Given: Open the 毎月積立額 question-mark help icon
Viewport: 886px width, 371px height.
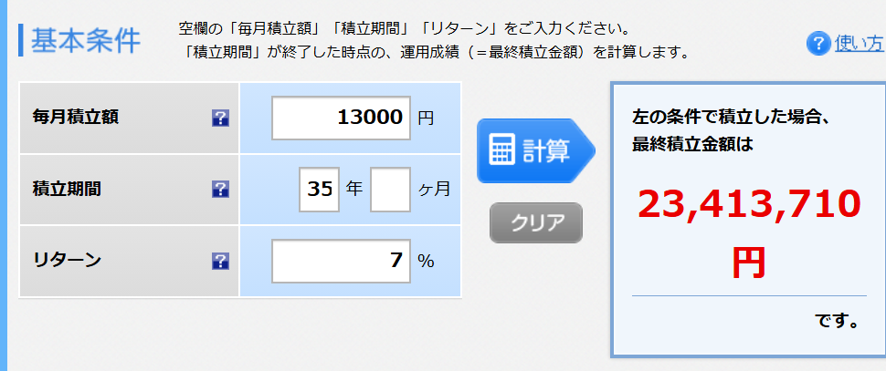Looking at the screenshot, I should coord(220,118).
